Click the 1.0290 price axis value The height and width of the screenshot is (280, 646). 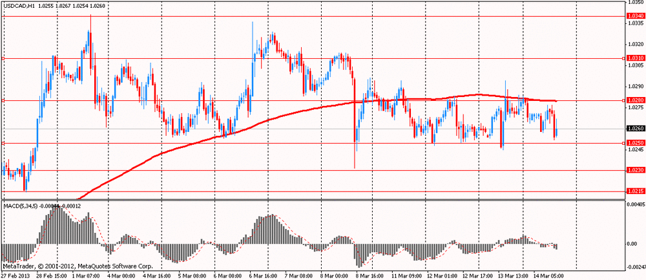635,86
